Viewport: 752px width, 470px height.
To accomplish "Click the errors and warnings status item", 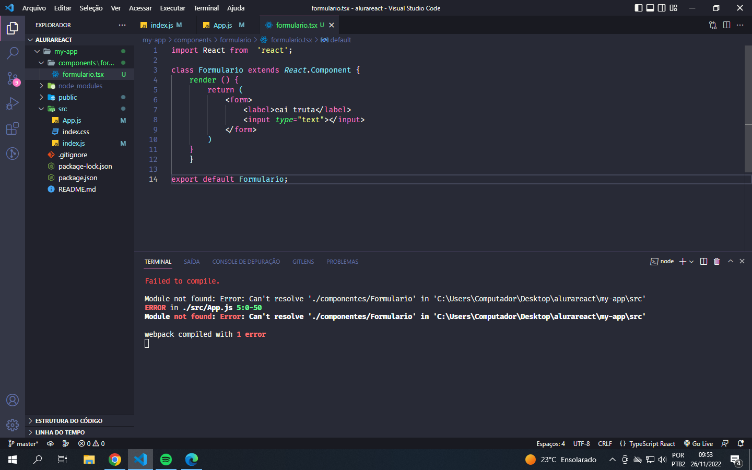I will tap(91, 443).
